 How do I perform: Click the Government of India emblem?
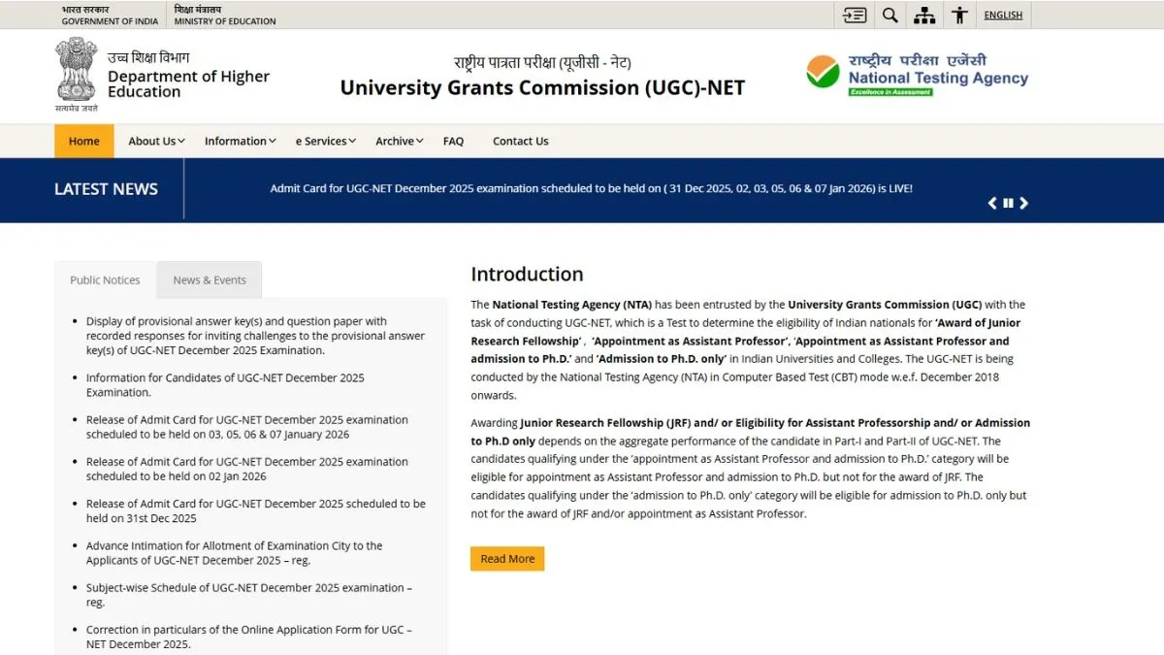pos(76,74)
